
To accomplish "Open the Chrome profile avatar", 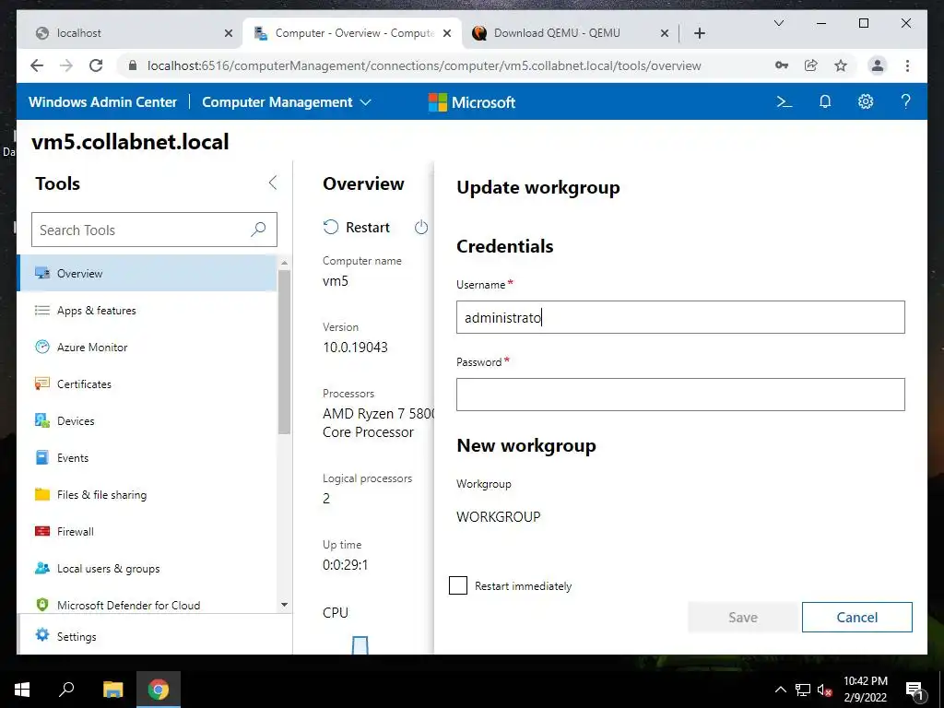I will point(878,65).
